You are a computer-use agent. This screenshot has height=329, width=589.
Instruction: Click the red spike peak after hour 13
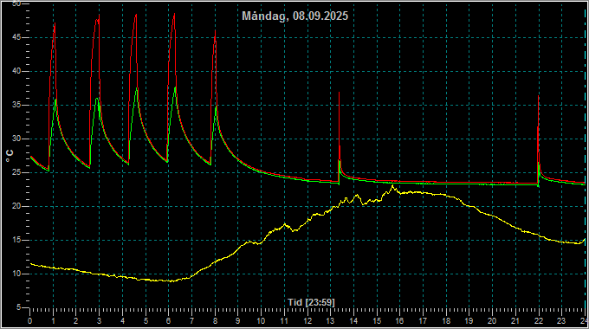click(x=339, y=93)
